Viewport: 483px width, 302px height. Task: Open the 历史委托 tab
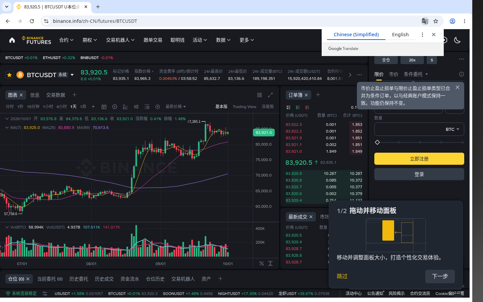click(x=79, y=279)
